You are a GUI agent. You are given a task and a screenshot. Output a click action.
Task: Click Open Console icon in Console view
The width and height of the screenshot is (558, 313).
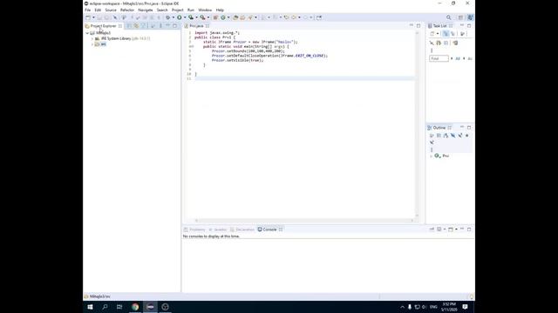coord(451,230)
